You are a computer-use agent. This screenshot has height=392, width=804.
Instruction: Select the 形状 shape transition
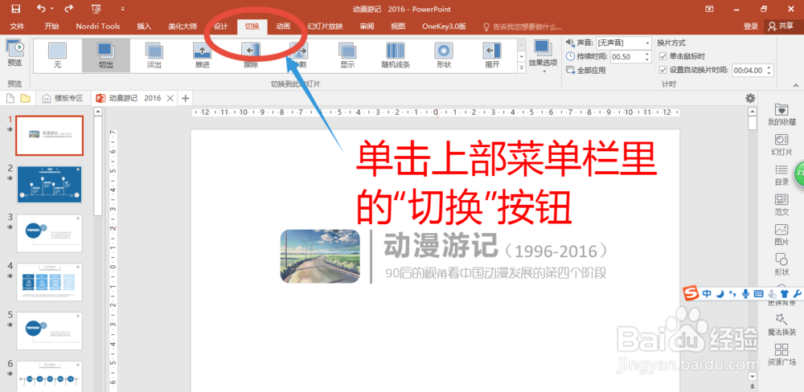click(x=444, y=55)
